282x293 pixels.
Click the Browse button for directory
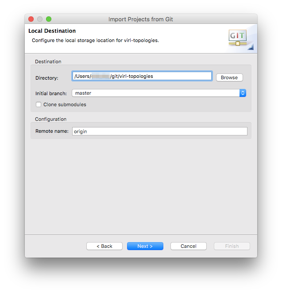[x=229, y=77]
